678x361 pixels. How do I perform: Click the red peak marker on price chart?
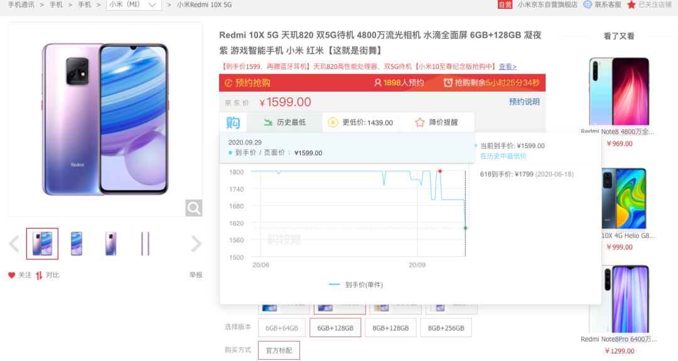(x=440, y=171)
